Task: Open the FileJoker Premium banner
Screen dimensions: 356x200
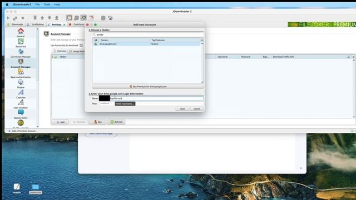Action: (322, 24)
